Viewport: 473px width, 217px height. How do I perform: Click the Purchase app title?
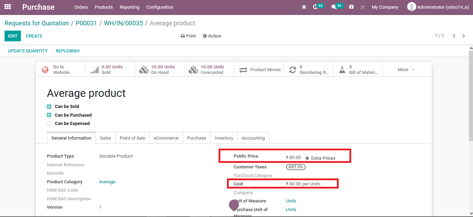[38, 7]
